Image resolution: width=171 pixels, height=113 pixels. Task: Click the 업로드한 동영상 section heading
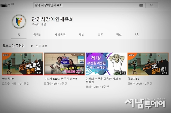13,46
